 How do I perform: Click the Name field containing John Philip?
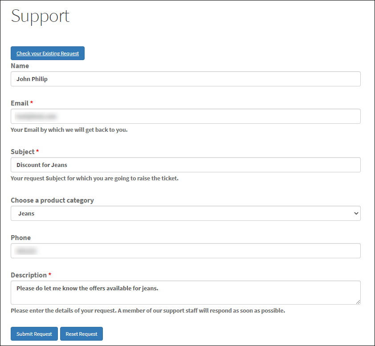click(x=186, y=79)
